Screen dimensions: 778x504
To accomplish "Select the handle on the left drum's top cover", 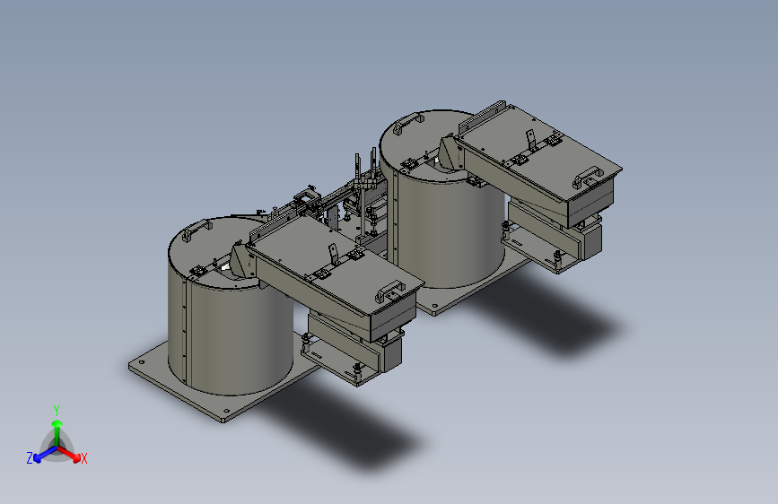I will point(197,230).
